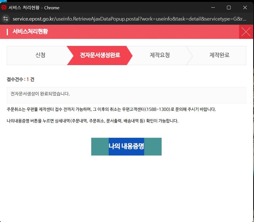
Task: Click the 접수건수 label
Action: 15,79
